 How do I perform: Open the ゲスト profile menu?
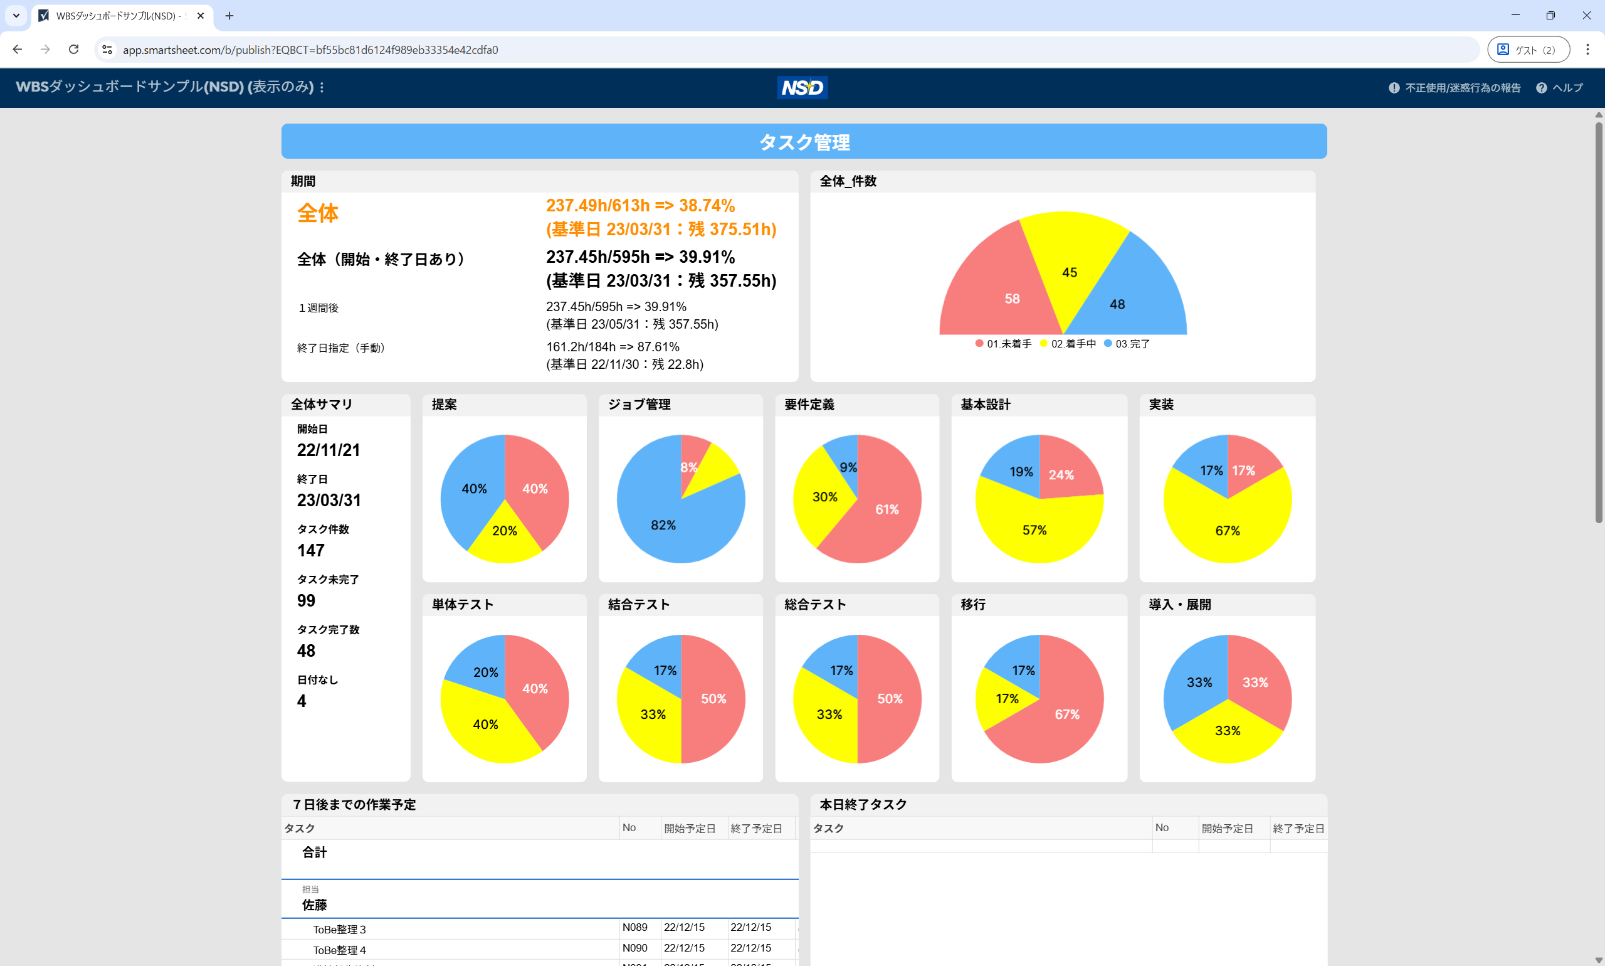(x=1528, y=50)
